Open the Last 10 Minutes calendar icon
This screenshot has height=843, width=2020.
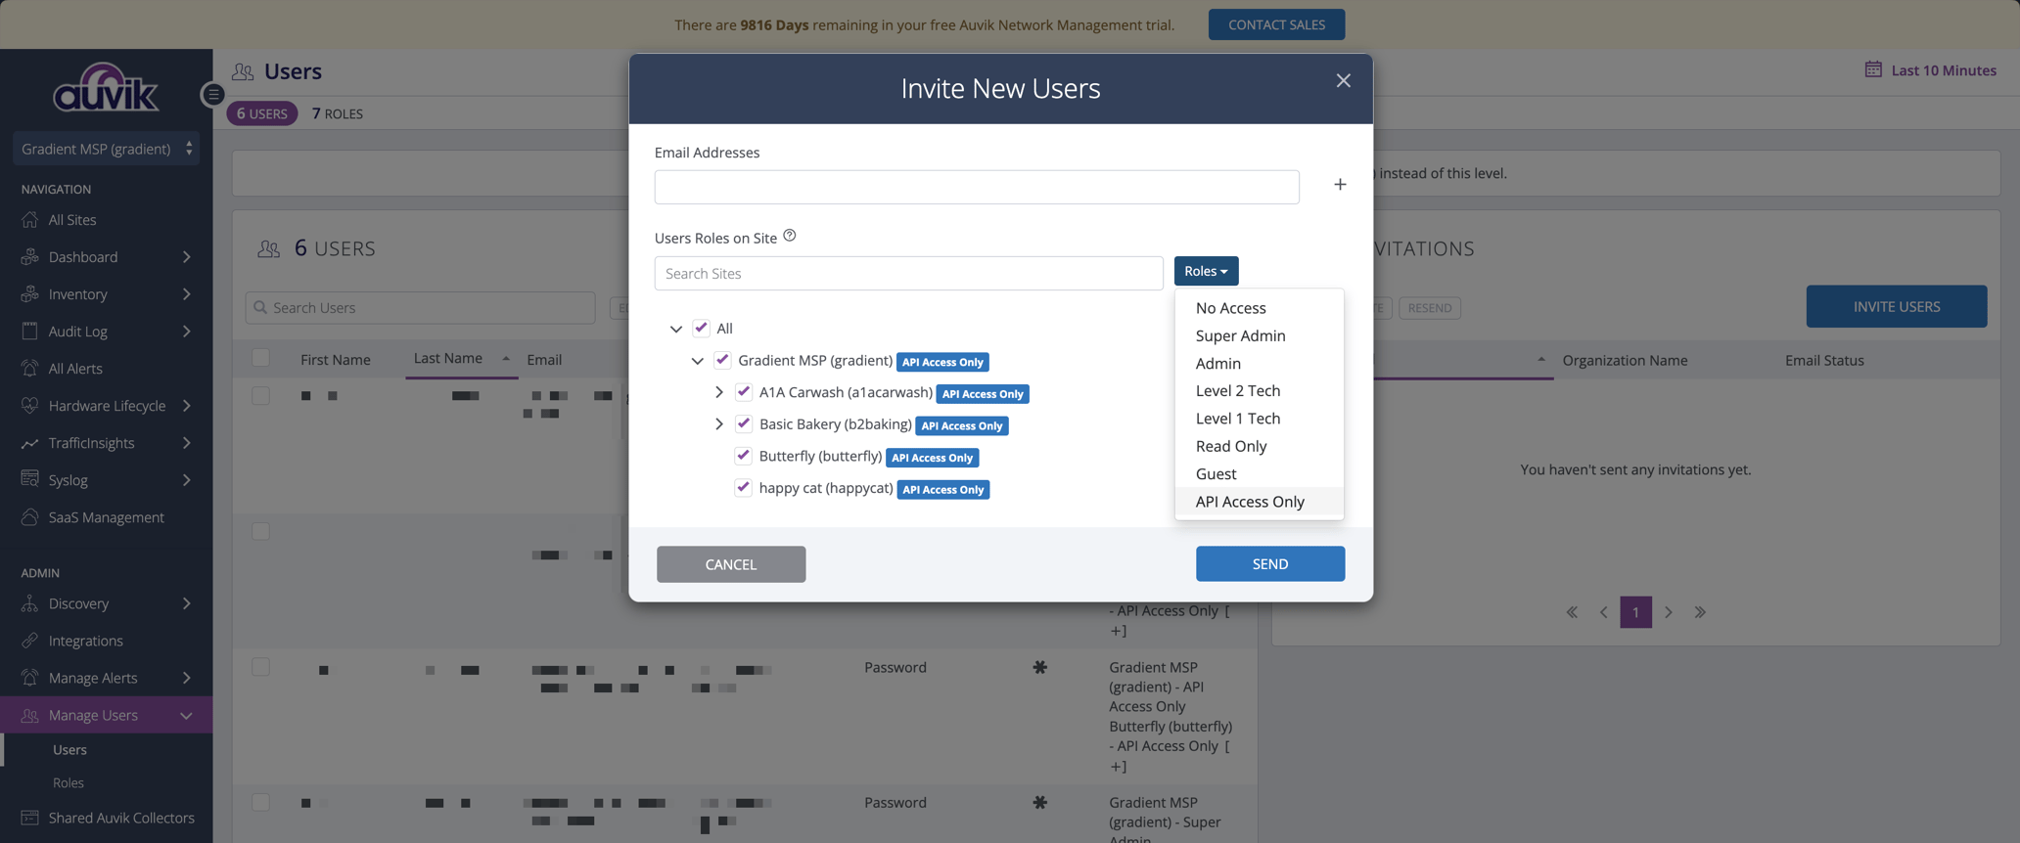tap(1872, 69)
